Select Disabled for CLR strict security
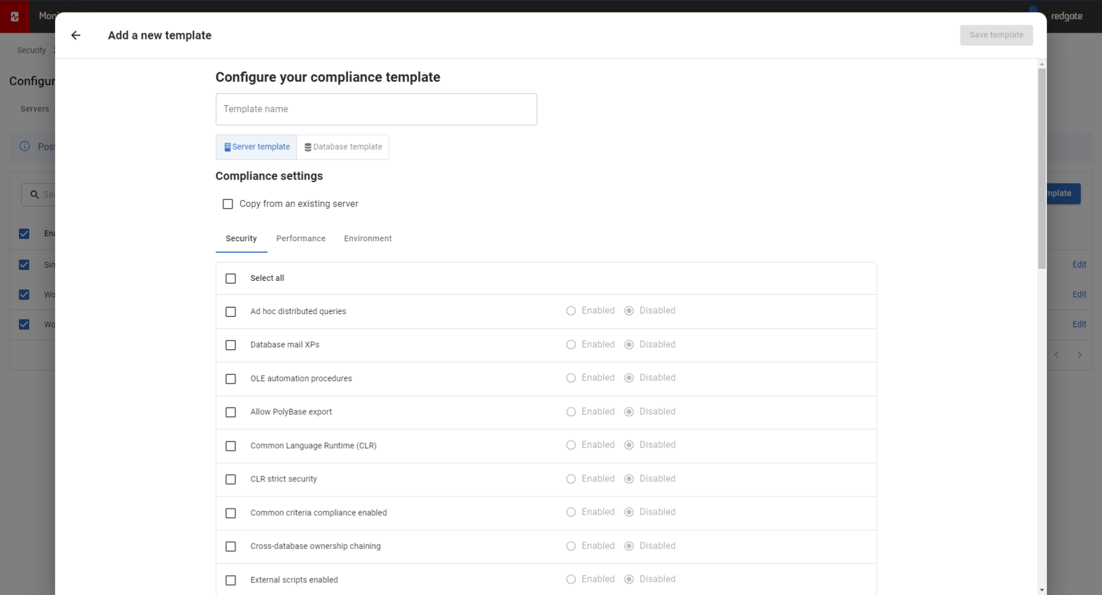1102x595 pixels. (629, 479)
